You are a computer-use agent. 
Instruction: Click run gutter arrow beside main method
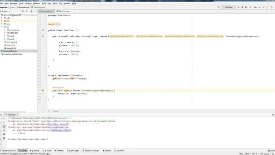pos(43,36)
